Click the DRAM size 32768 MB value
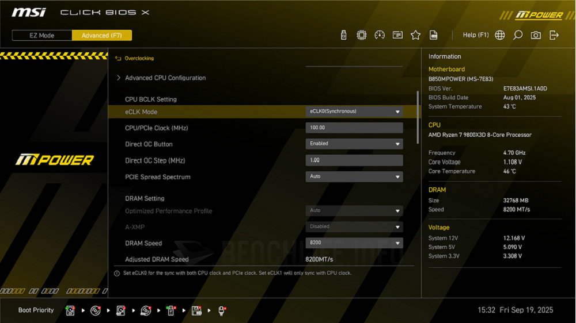Screen dimensions: 576x323 click(516, 201)
